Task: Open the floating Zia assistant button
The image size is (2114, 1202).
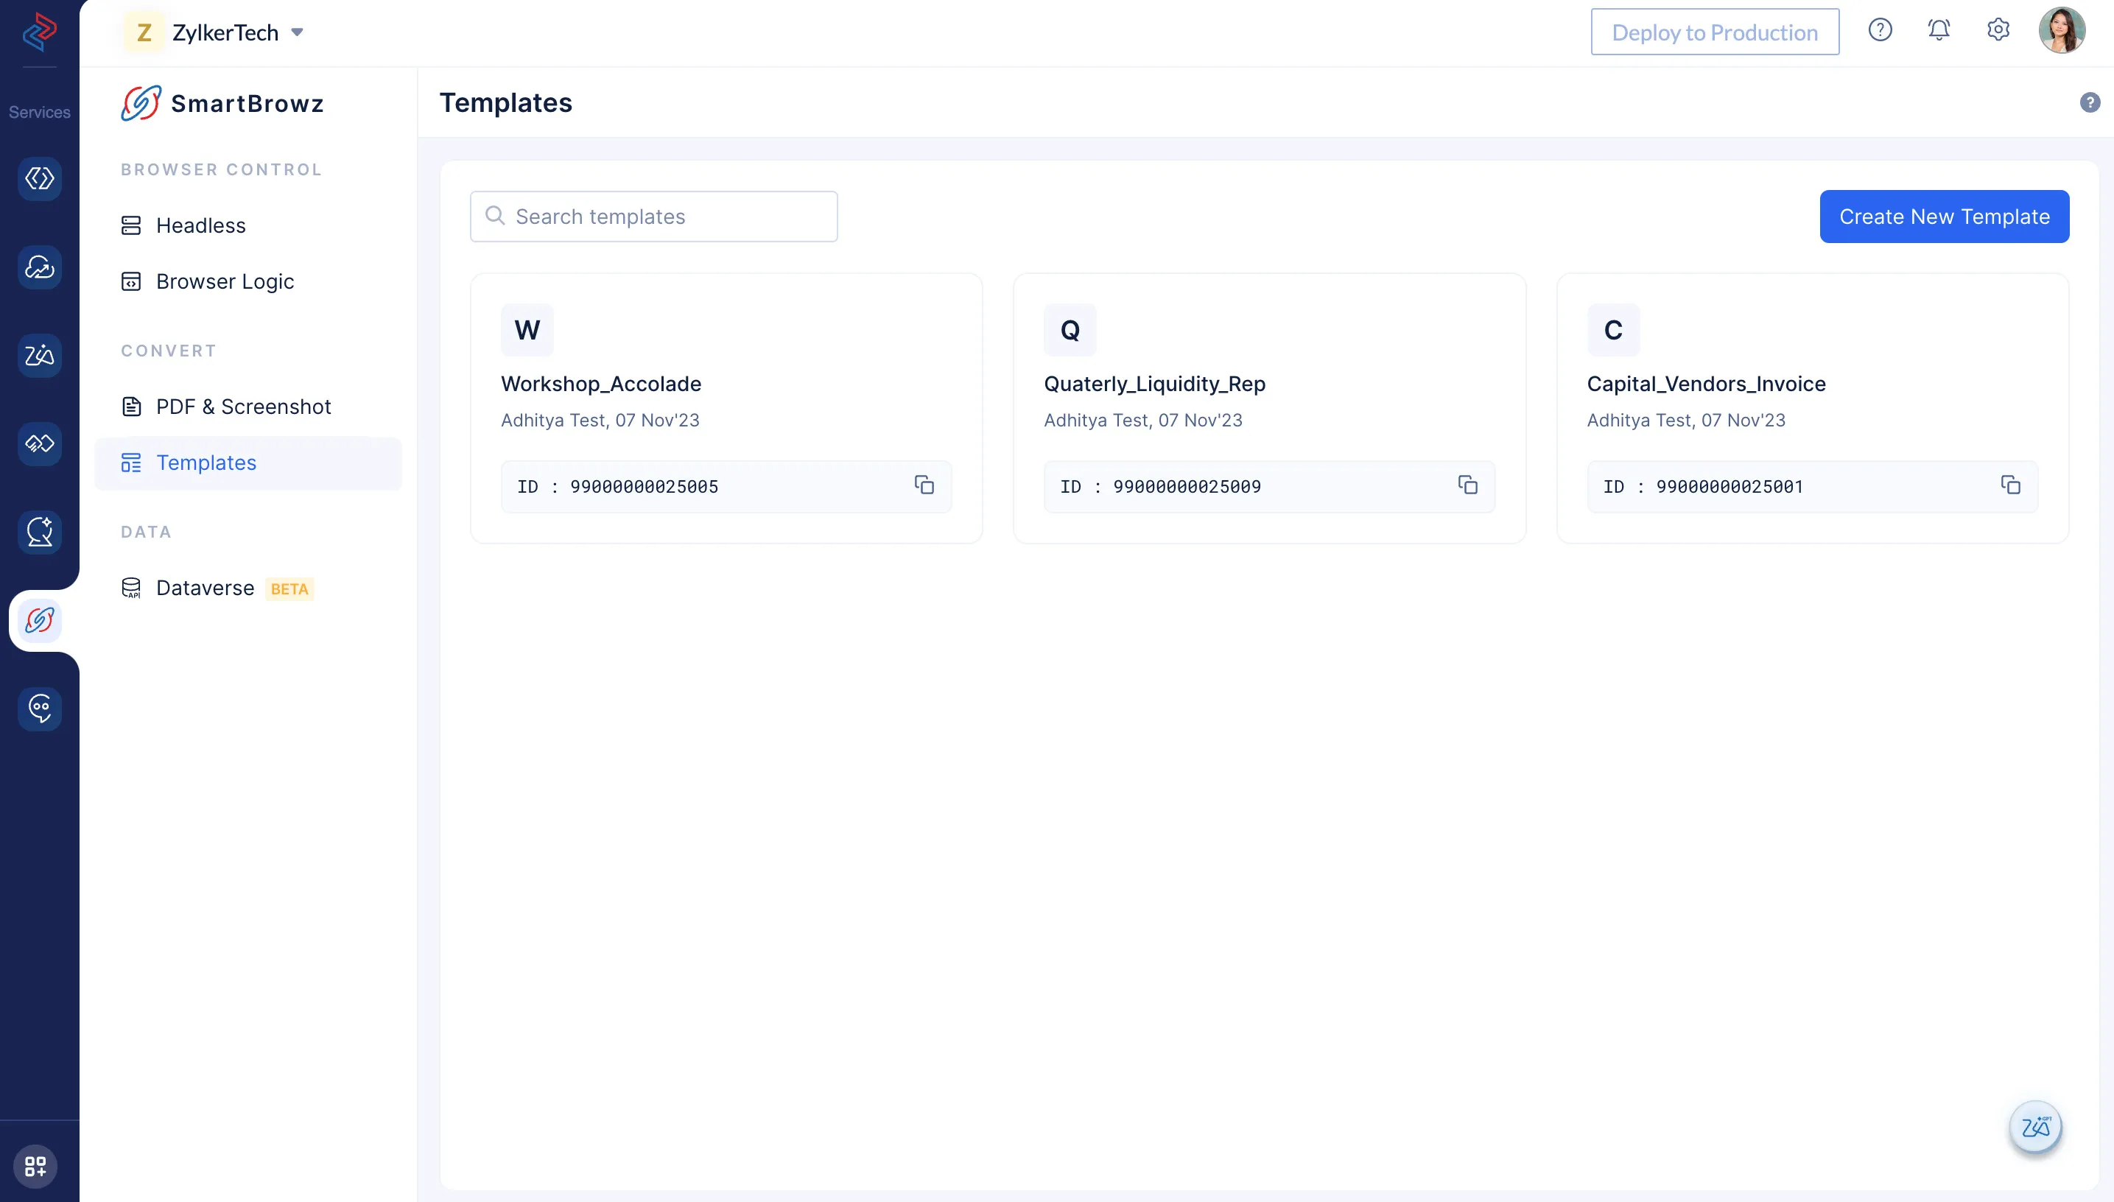Action: click(x=2034, y=1127)
